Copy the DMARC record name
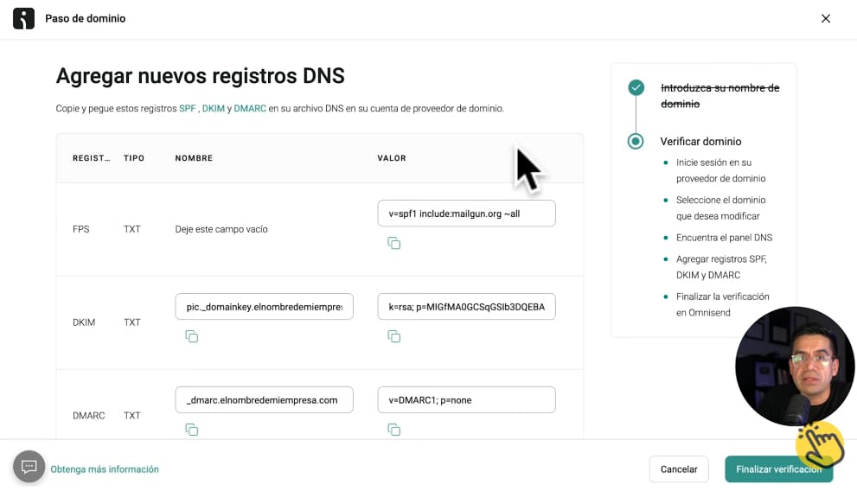 pyautogui.click(x=192, y=430)
